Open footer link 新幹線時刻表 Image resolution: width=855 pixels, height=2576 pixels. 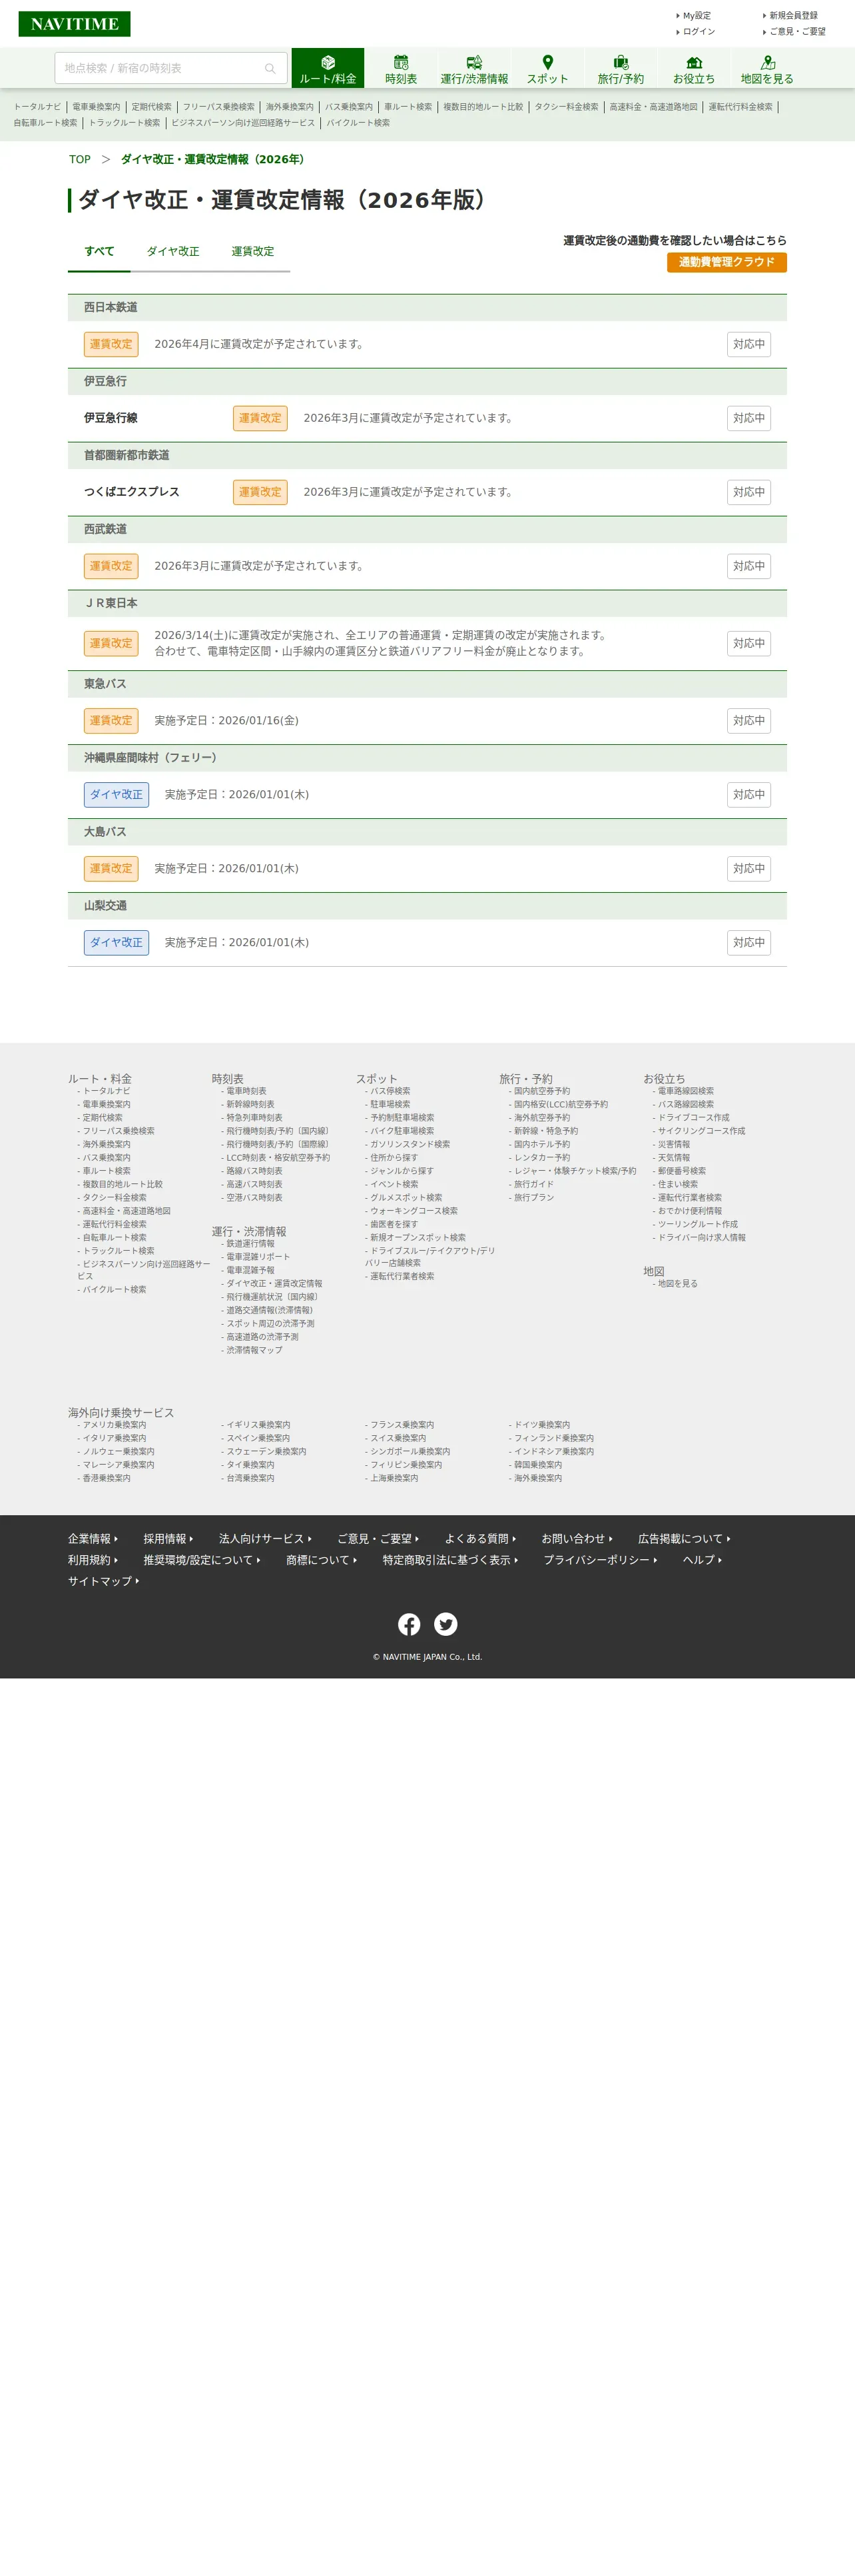tap(250, 1105)
